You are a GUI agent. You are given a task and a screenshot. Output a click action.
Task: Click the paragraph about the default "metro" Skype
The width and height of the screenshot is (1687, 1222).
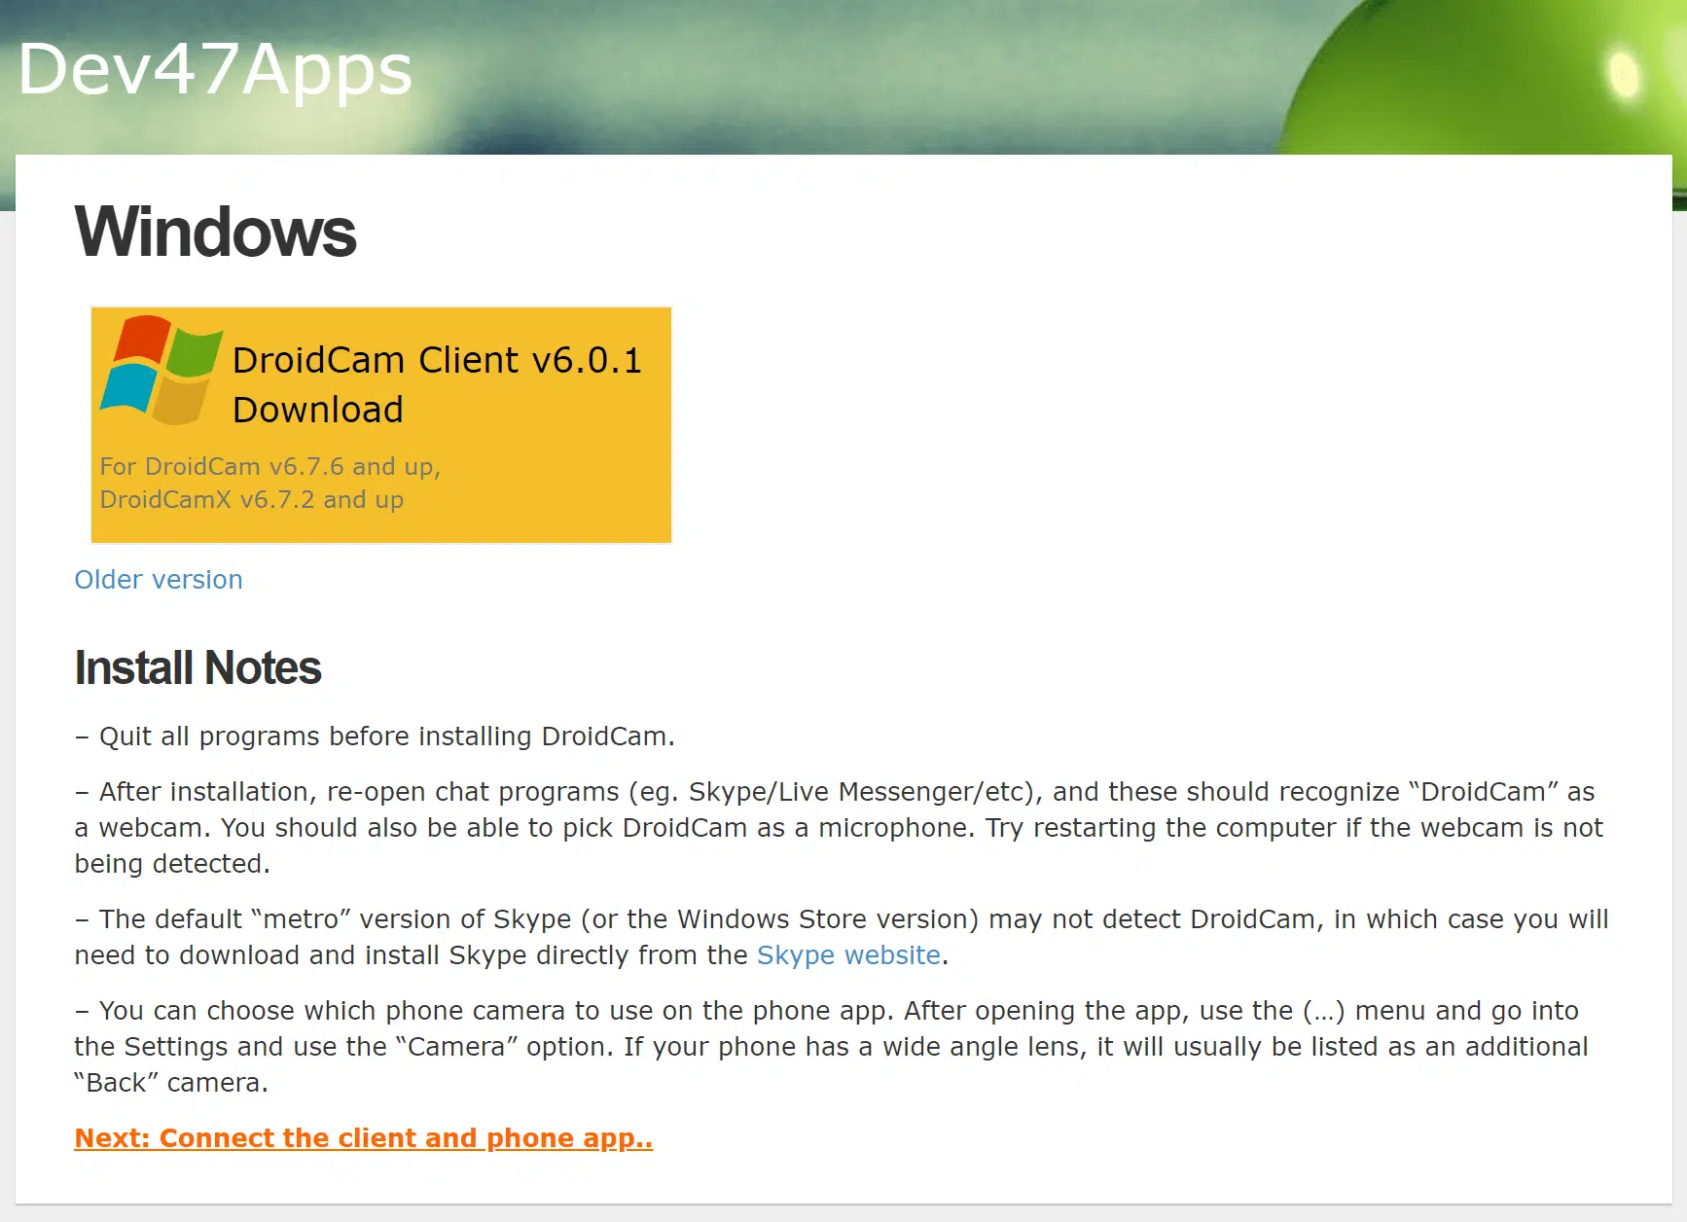(x=842, y=937)
